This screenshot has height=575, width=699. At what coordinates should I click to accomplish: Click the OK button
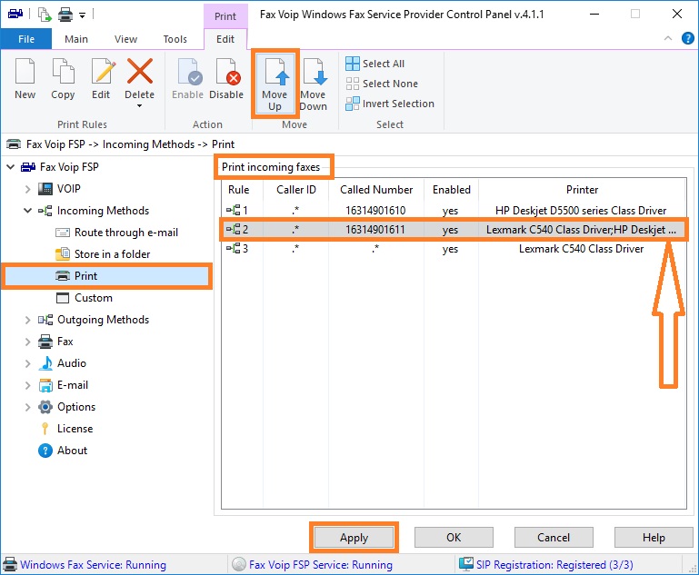454,538
